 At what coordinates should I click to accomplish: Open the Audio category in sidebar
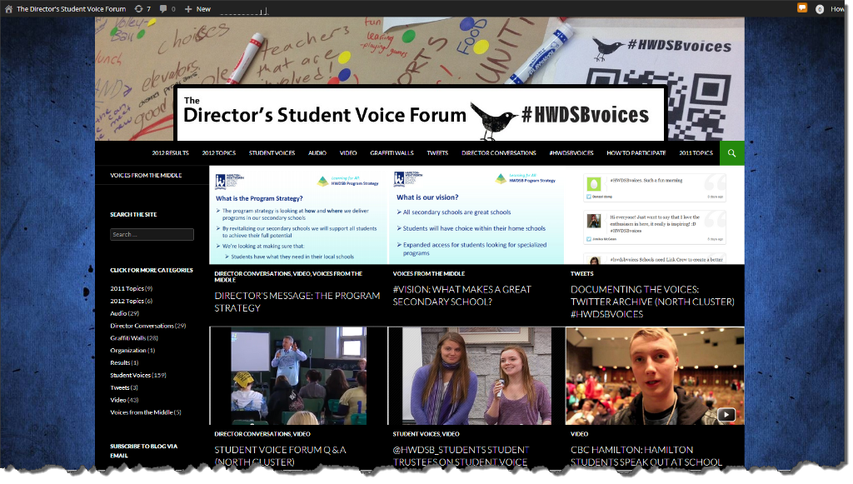(118, 313)
